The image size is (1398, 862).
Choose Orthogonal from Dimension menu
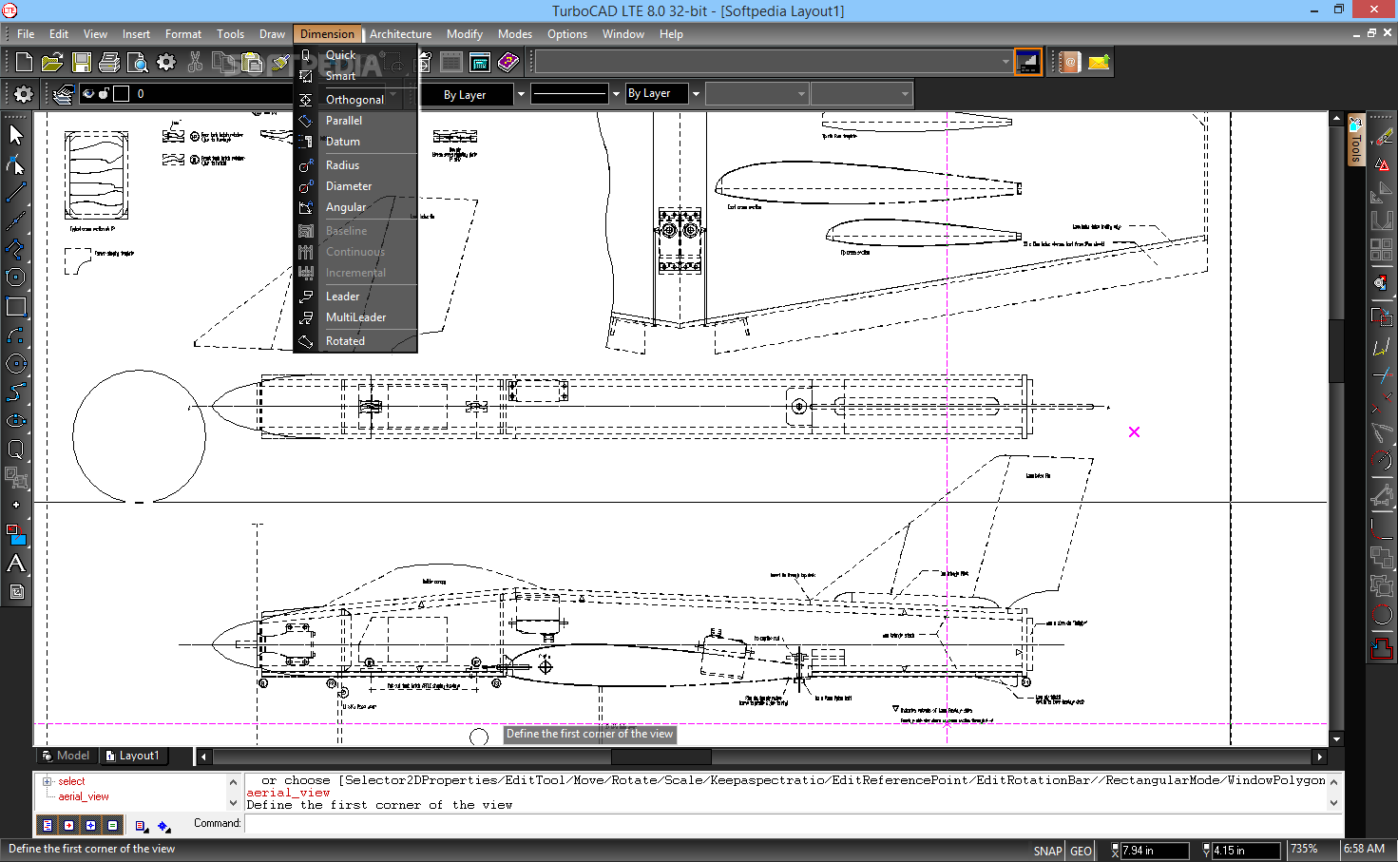[355, 100]
